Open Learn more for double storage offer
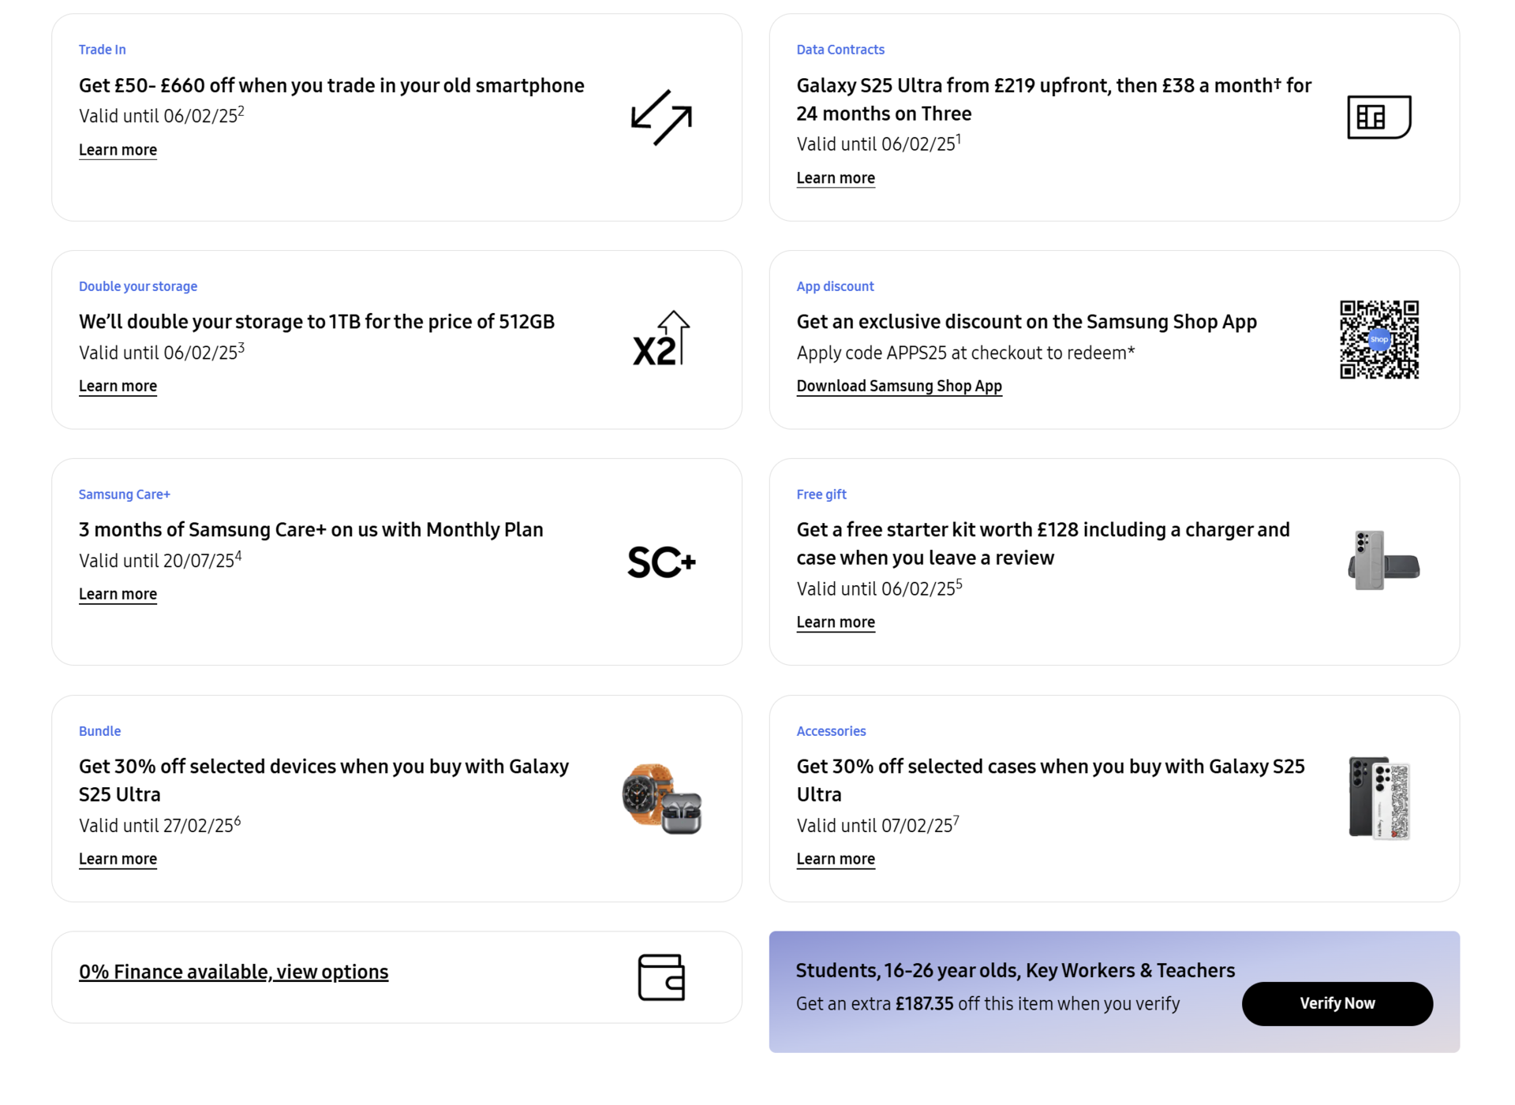 tap(118, 386)
